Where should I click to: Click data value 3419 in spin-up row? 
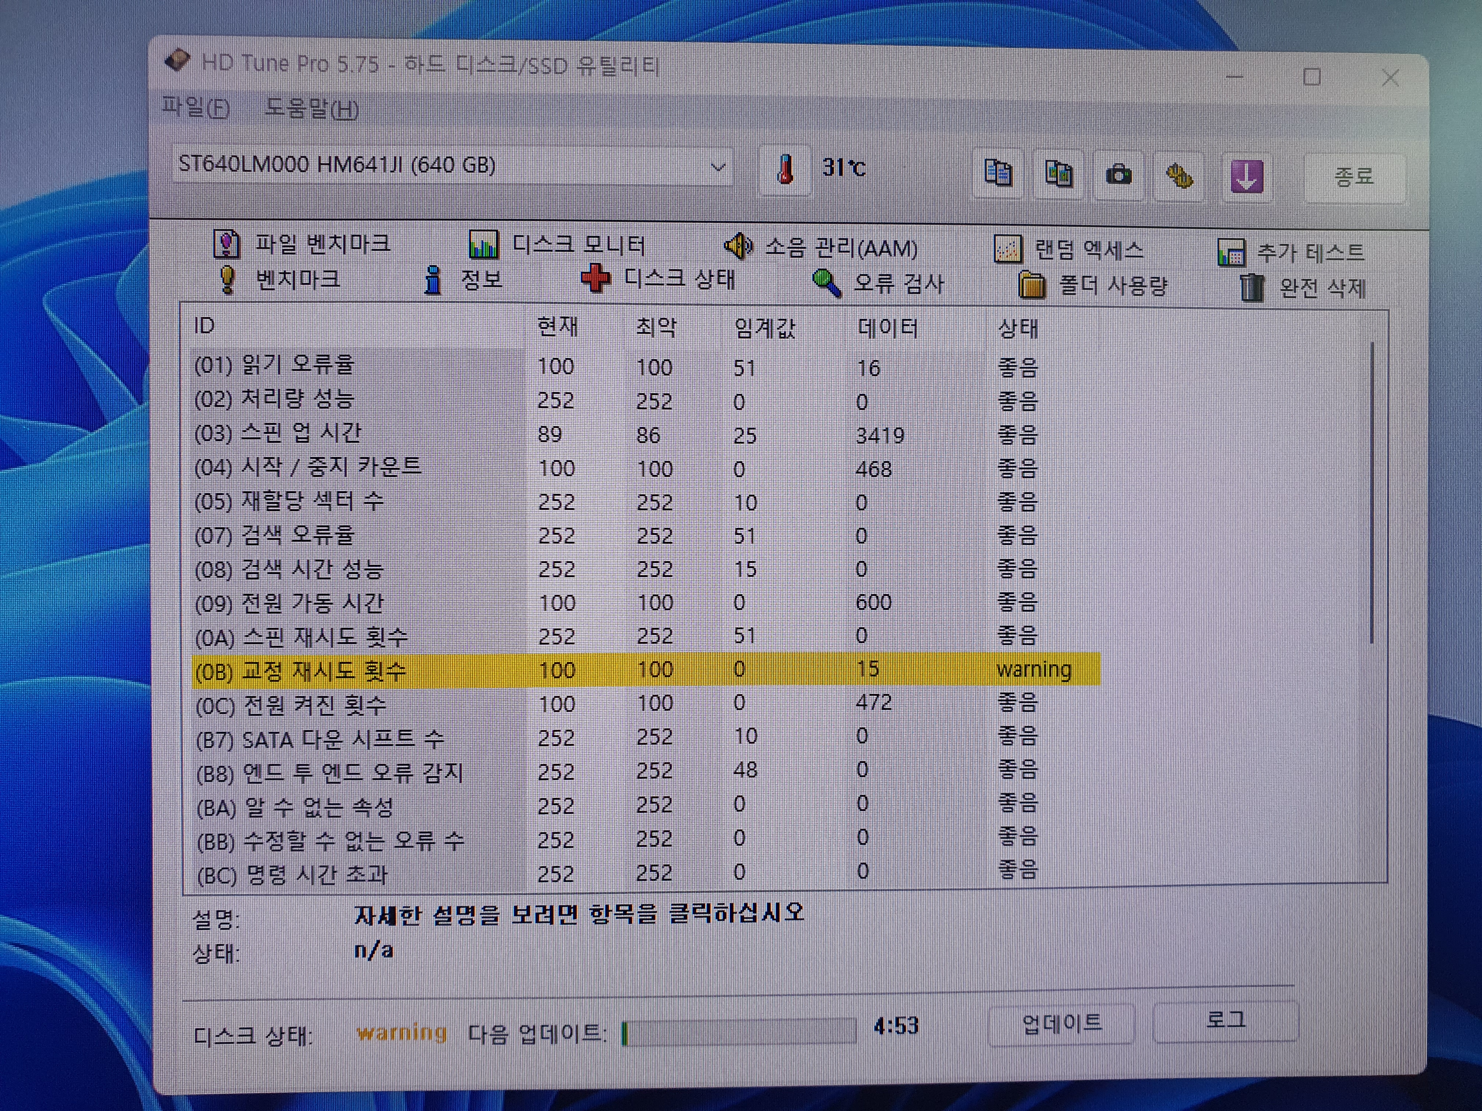click(880, 435)
